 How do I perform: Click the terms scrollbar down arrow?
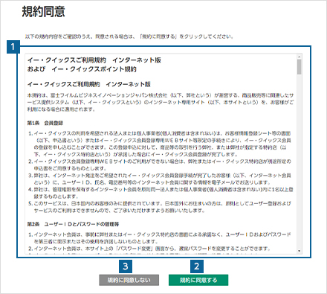pos(300,251)
